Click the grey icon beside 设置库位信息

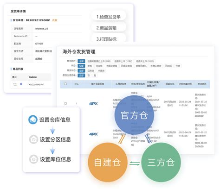pos(33,159)
